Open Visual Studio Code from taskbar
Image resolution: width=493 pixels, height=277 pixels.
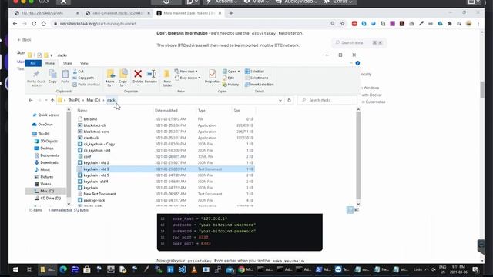click(182, 269)
